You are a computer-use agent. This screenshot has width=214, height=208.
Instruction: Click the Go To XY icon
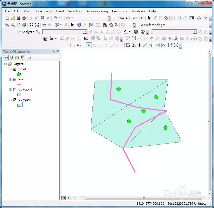click(116, 25)
